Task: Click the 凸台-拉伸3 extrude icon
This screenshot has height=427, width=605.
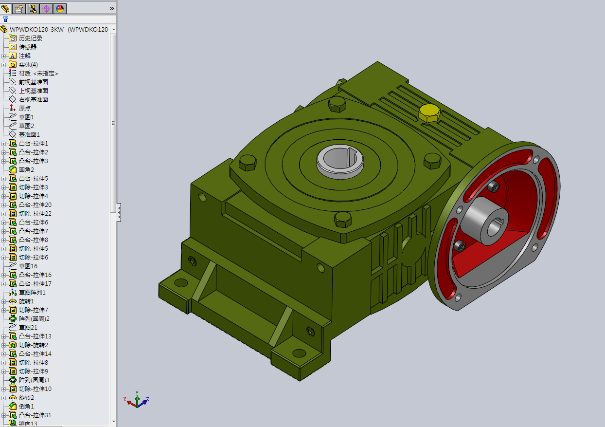Action: pyautogui.click(x=13, y=161)
